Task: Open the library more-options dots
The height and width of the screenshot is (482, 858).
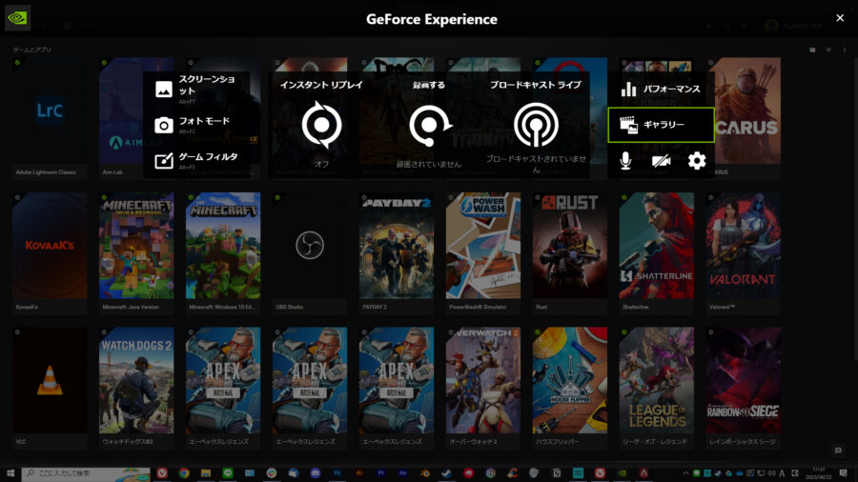Action: tap(845, 50)
